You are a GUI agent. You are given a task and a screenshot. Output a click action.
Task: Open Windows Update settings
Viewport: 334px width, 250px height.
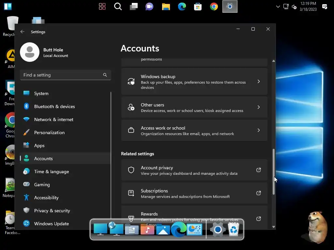click(65, 223)
